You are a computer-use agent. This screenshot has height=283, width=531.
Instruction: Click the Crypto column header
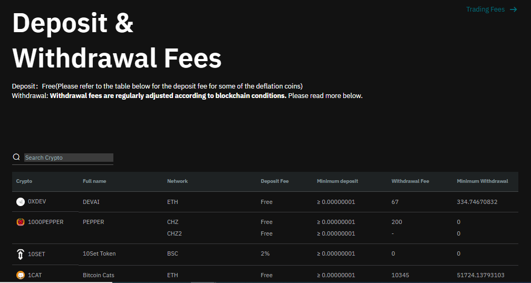(24, 181)
